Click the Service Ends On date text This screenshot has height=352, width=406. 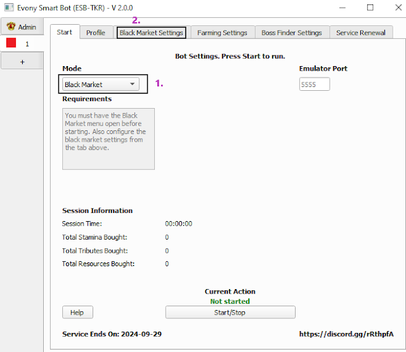coord(112,334)
